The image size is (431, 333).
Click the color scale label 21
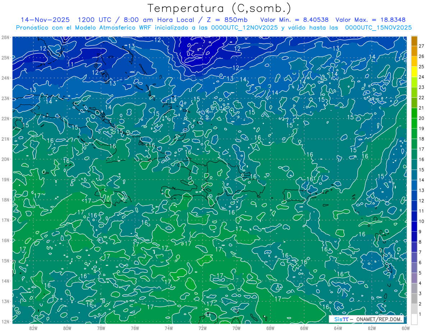point(421,108)
